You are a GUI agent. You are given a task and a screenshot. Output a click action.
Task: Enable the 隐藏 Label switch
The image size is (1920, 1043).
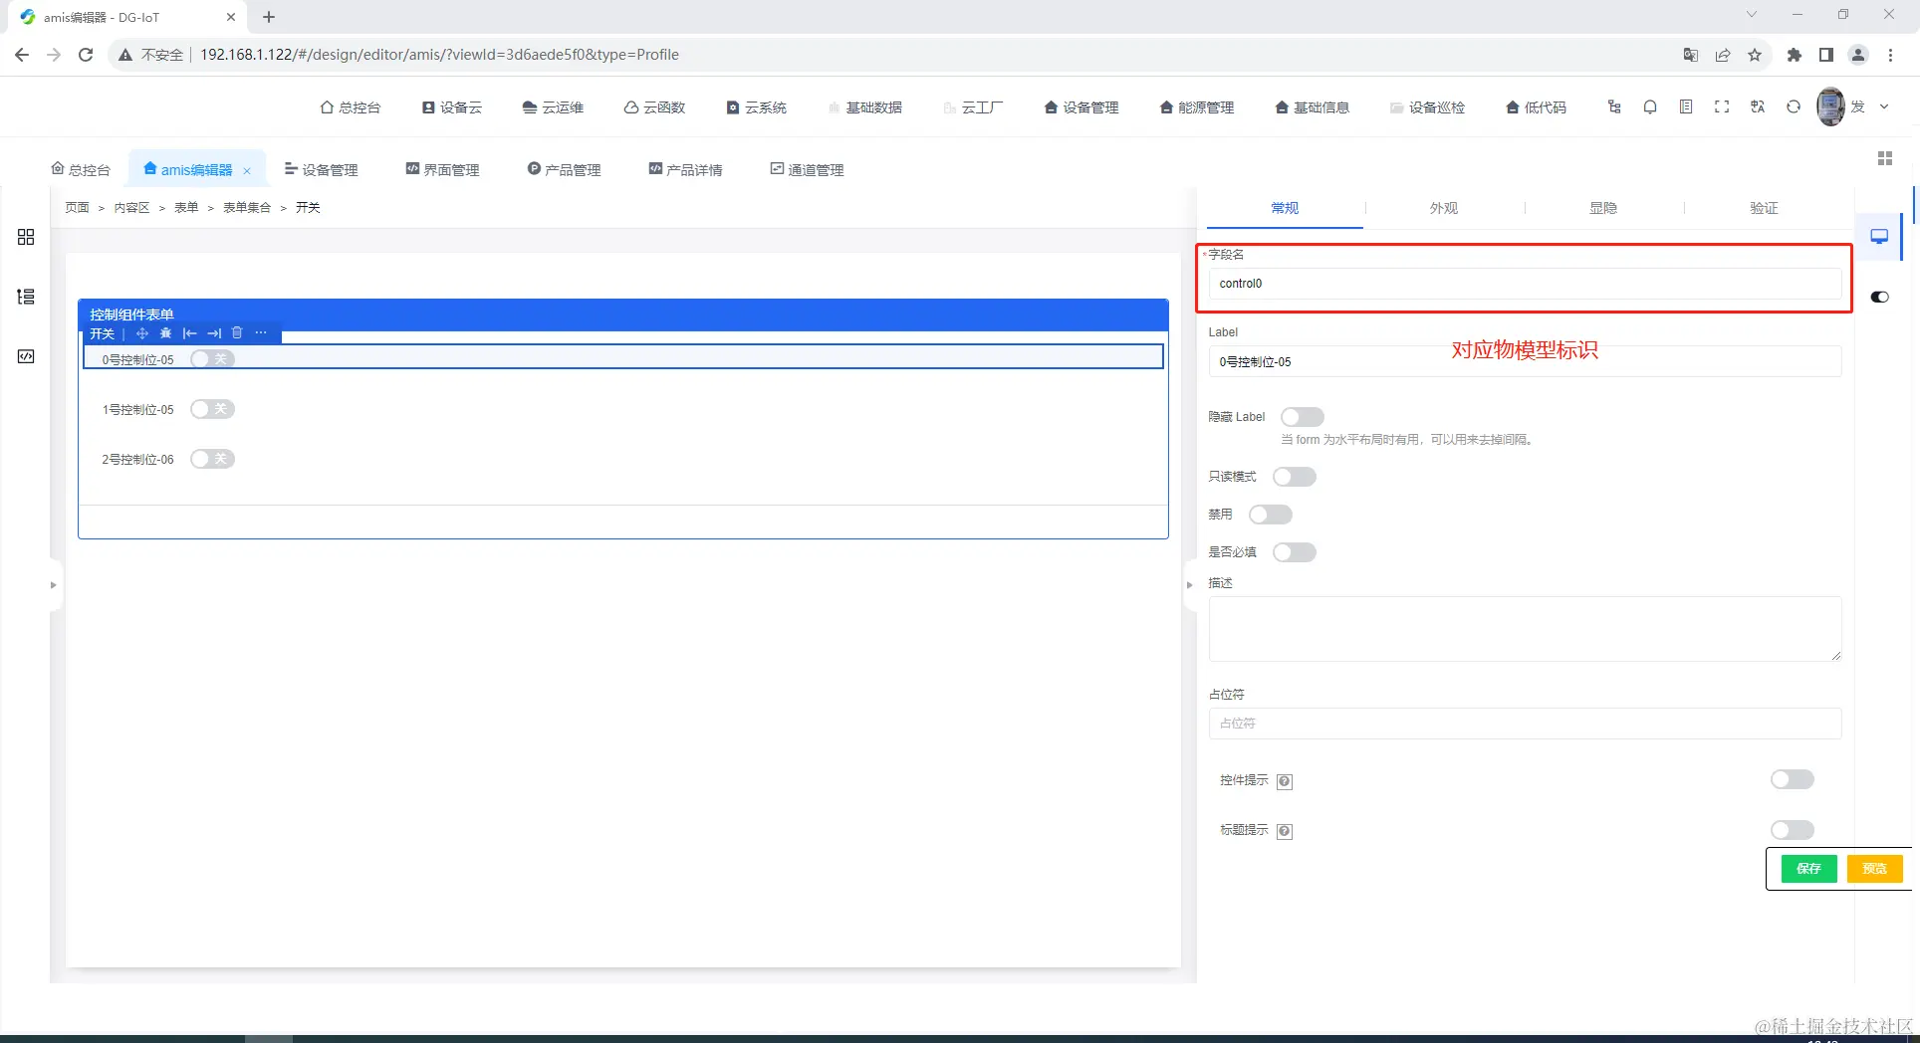[1303, 417]
